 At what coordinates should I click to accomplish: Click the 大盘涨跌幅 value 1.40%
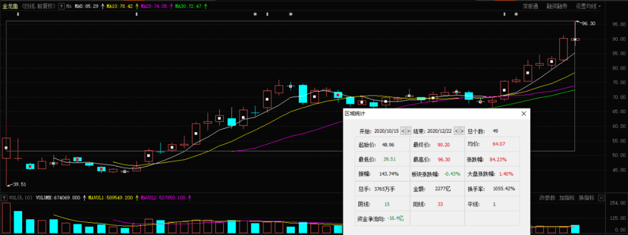505,174
